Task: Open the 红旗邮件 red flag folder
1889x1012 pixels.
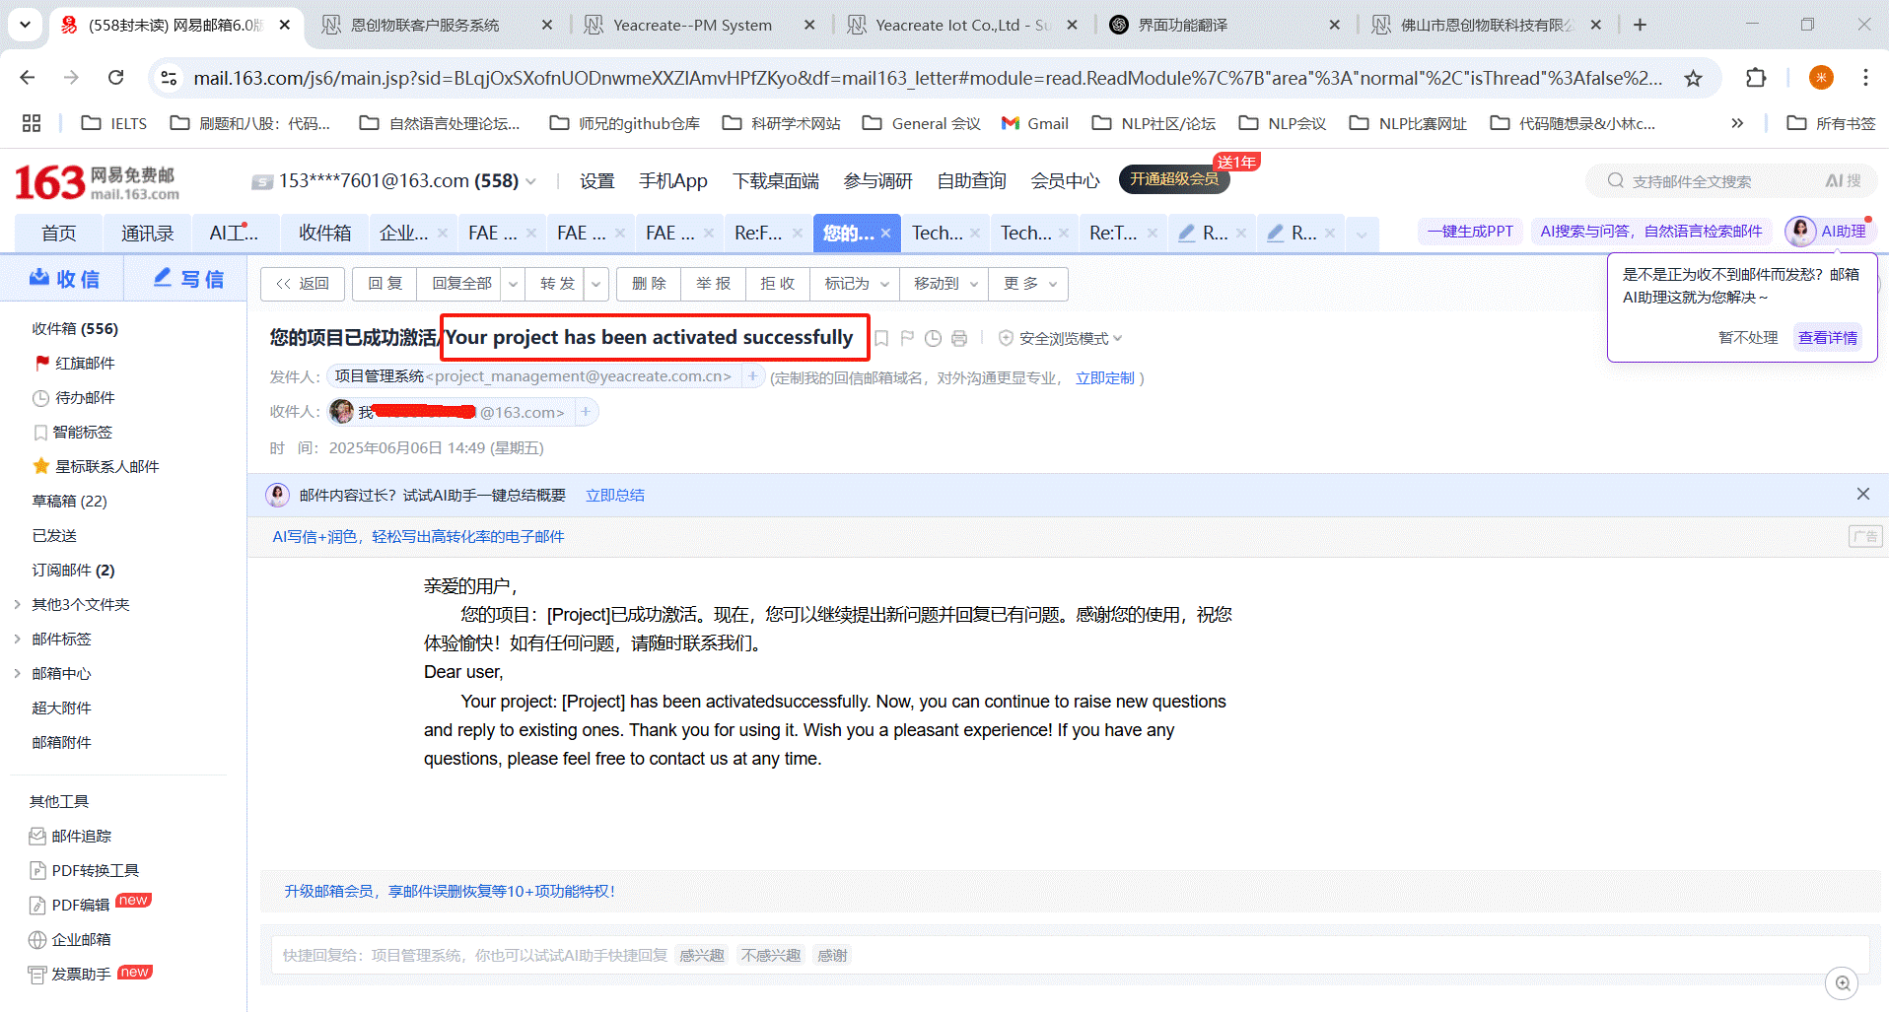Action: 85,363
